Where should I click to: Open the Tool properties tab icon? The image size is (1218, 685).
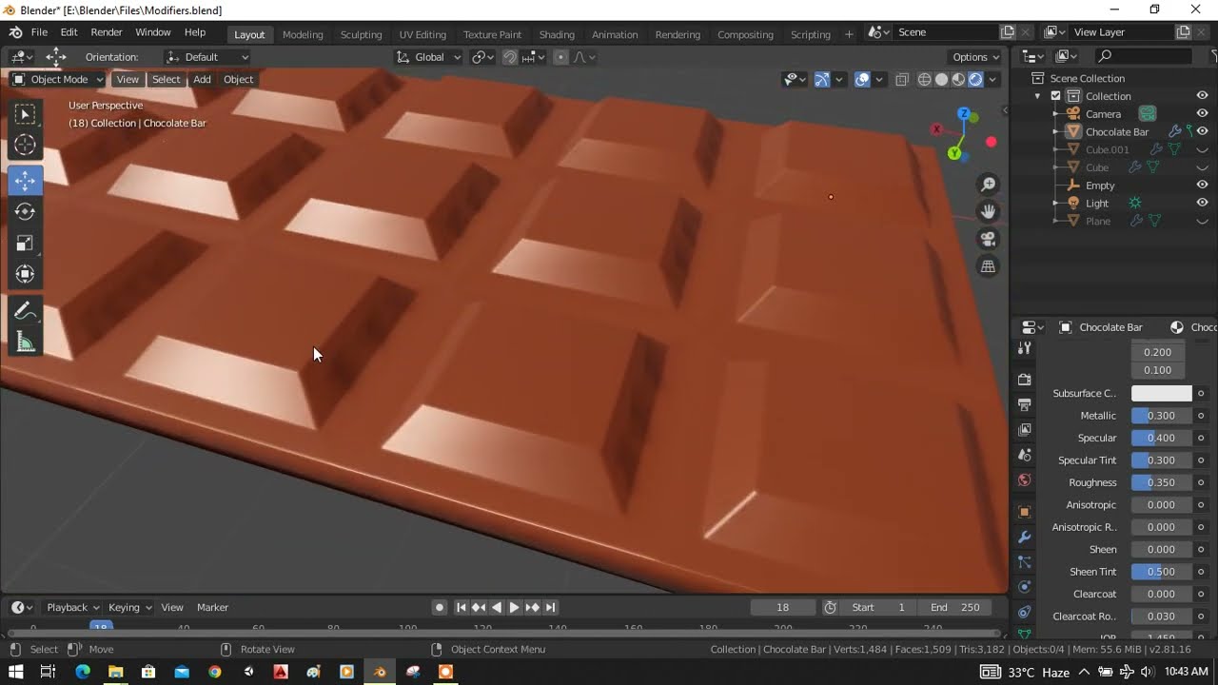(x=1025, y=349)
